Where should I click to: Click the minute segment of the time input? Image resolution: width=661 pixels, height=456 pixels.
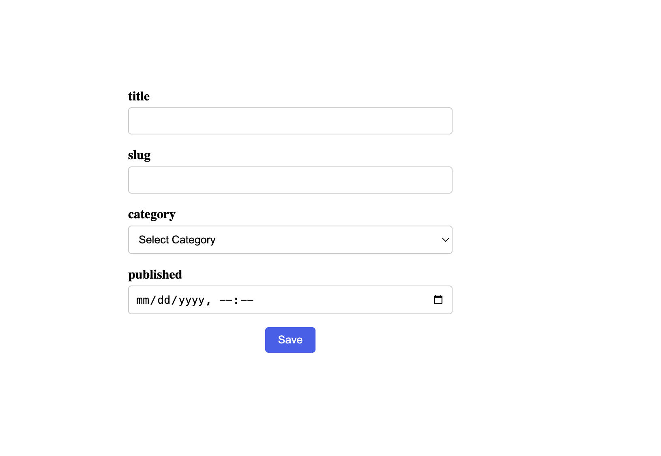248,300
